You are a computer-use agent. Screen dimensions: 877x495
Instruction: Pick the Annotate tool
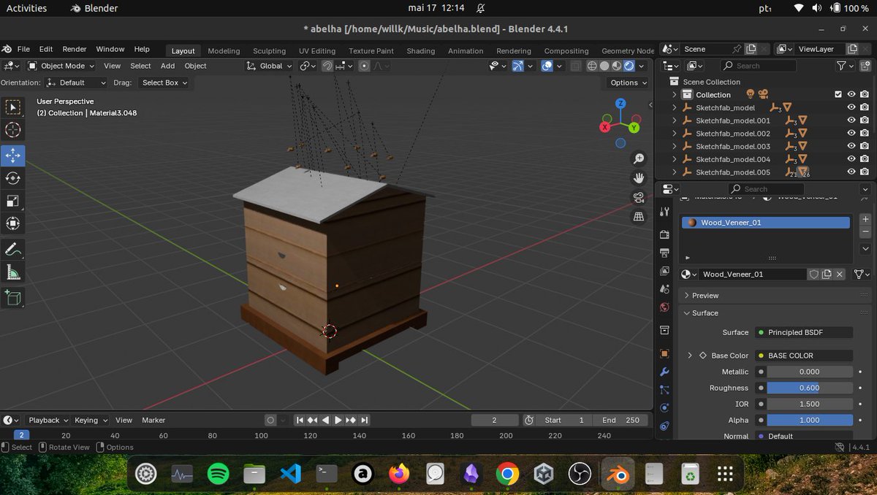pos(13,250)
